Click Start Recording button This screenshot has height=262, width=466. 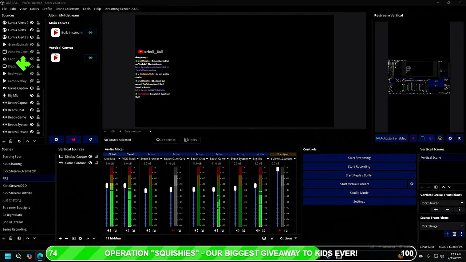click(x=359, y=167)
